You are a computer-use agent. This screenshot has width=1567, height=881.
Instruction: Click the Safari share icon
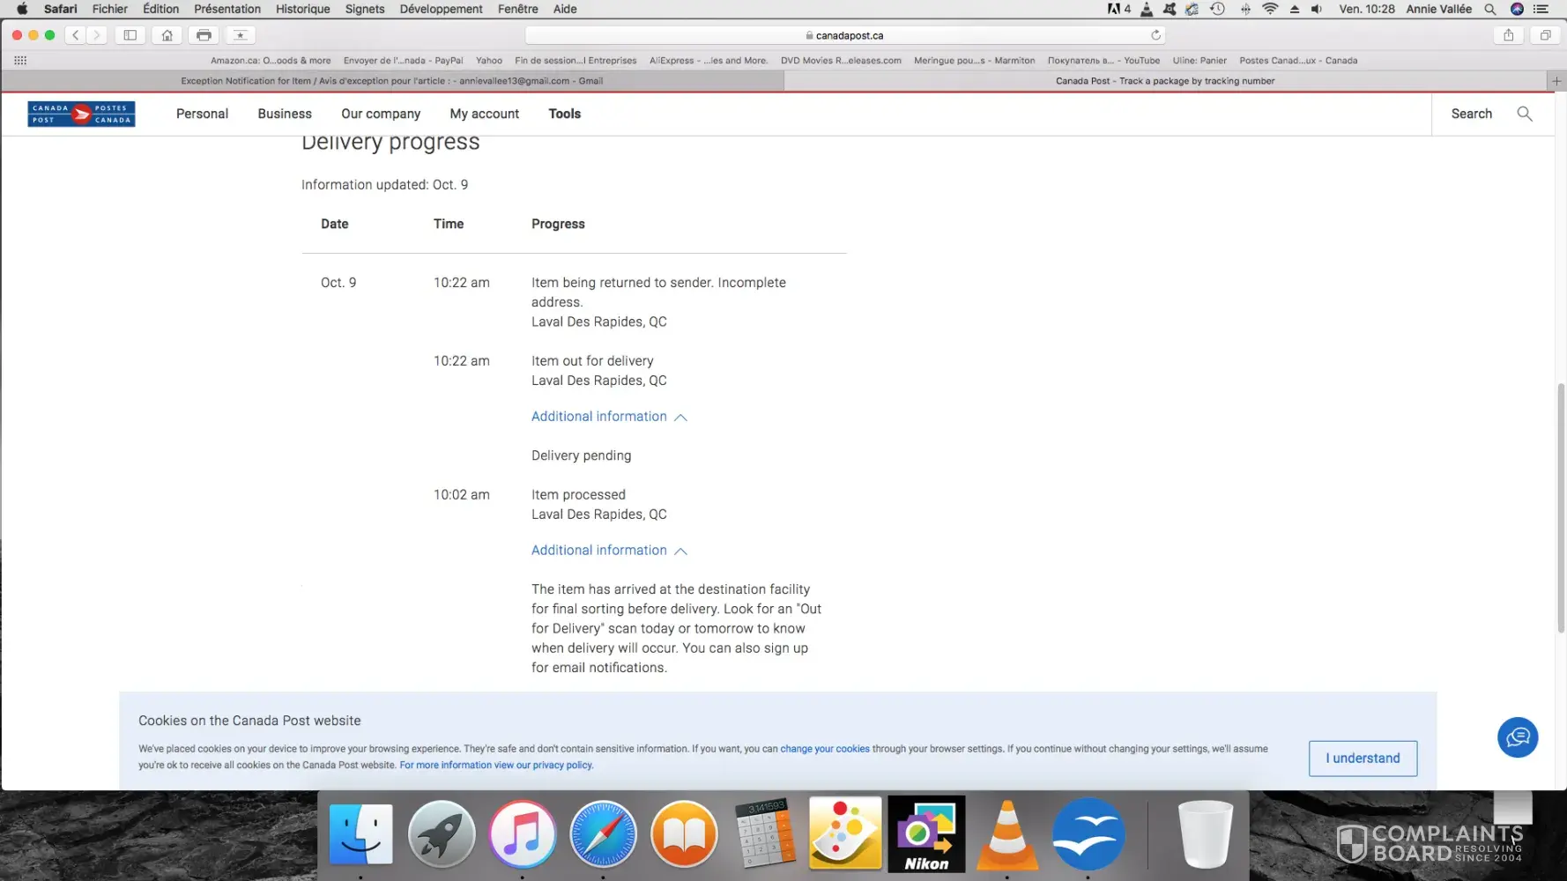click(x=1508, y=35)
